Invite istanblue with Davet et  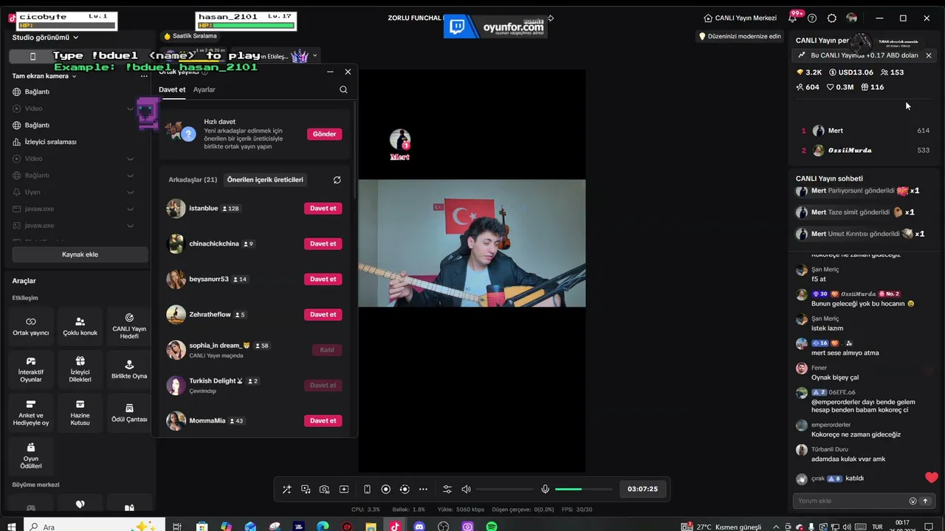(323, 208)
